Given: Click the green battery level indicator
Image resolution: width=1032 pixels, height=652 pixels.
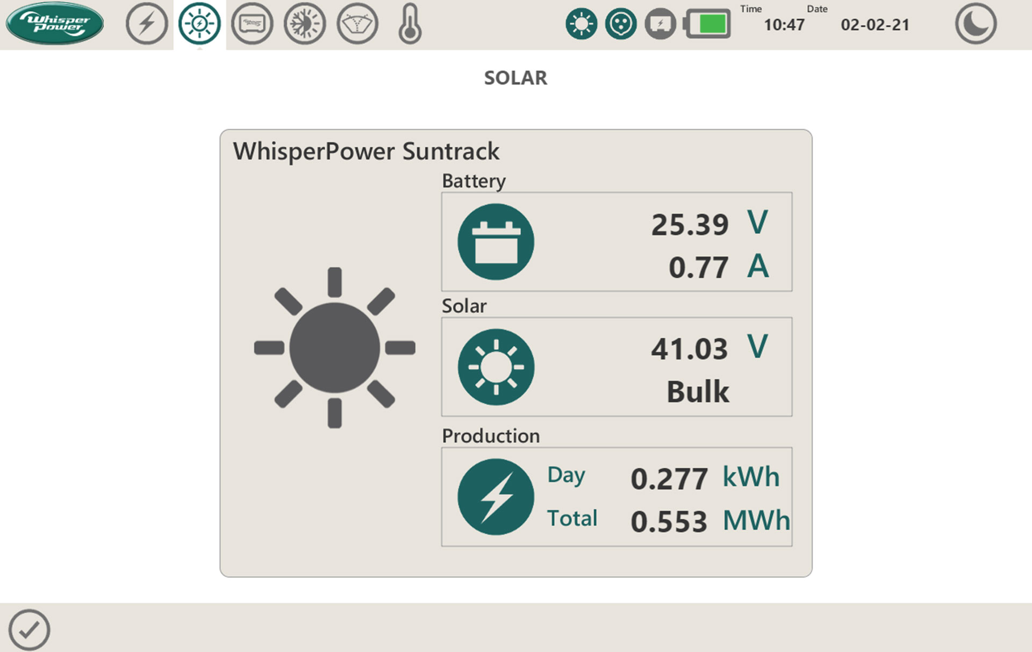Looking at the screenshot, I should (x=708, y=24).
